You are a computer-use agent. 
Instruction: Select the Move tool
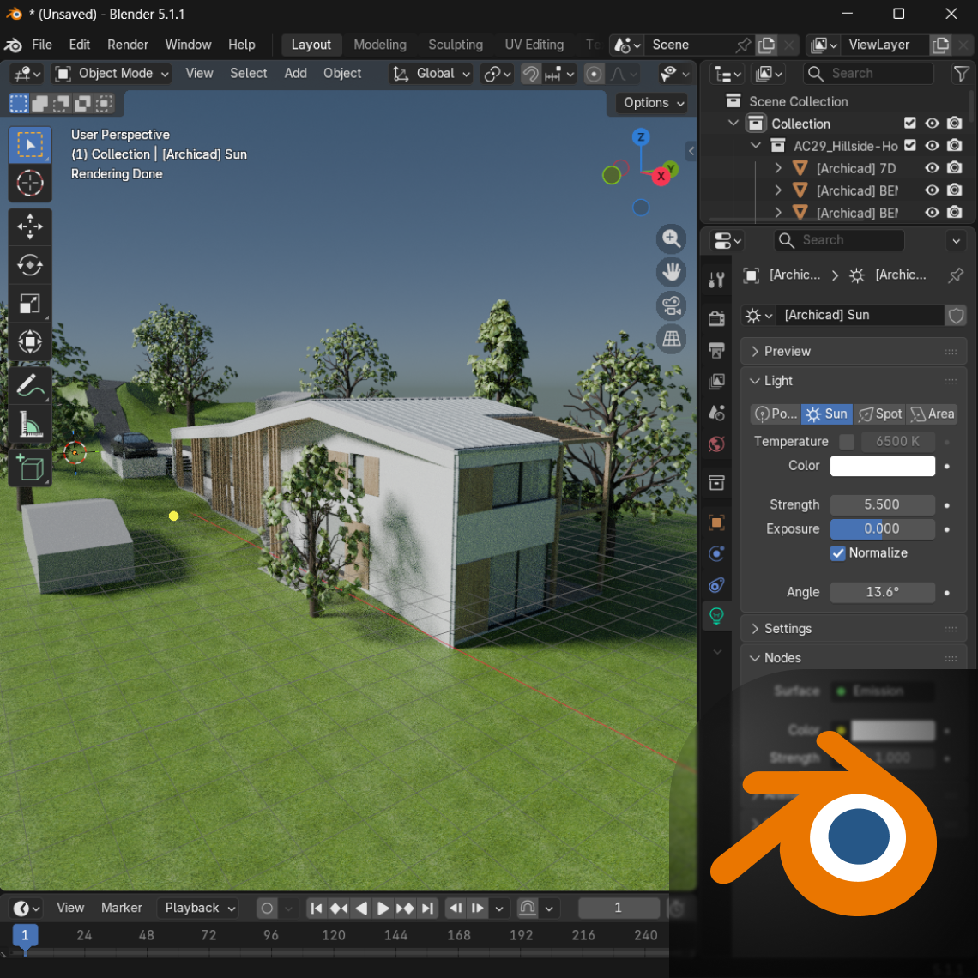29,226
